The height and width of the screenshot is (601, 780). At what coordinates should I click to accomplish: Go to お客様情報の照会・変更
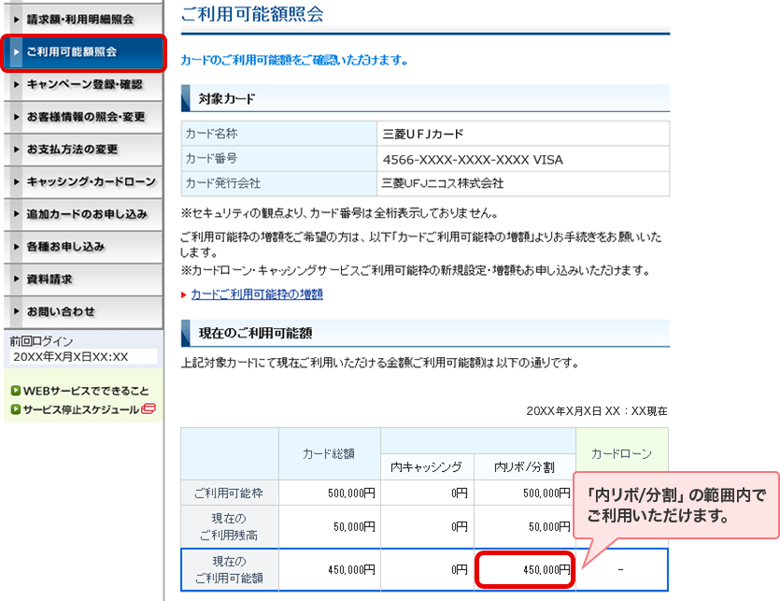[x=86, y=117]
